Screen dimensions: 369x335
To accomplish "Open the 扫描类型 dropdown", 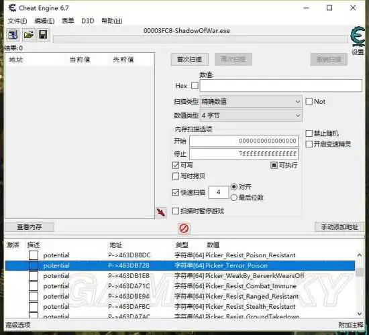I will pyautogui.click(x=251, y=102).
